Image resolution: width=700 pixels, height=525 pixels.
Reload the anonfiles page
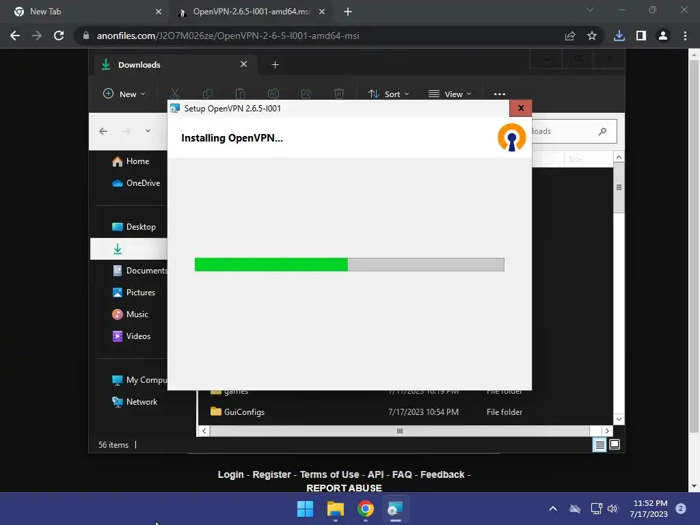(59, 36)
